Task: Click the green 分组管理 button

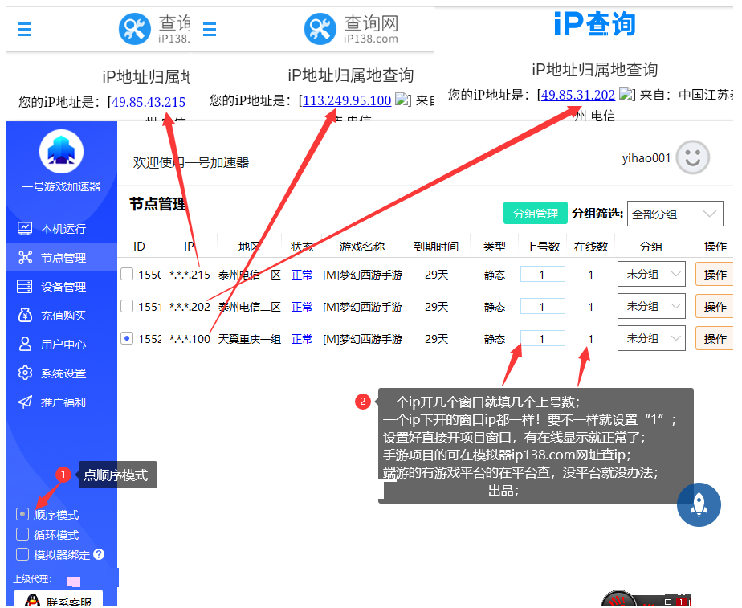Action: 535,214
